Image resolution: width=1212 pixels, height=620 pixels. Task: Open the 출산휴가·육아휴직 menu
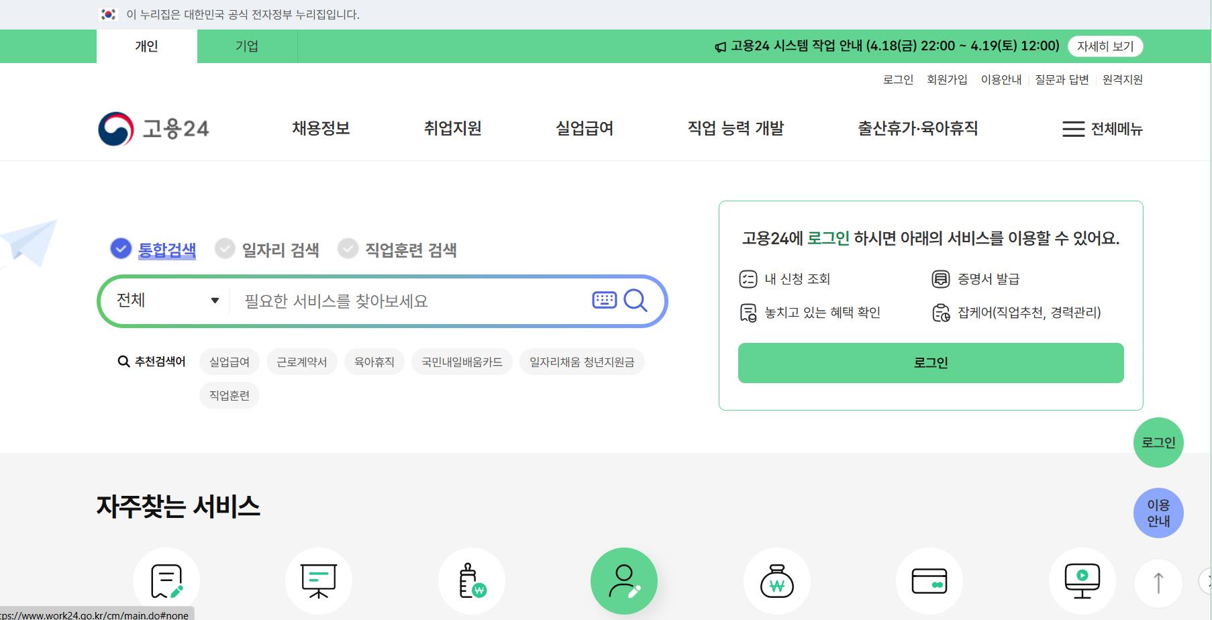(x=917, y=128)
